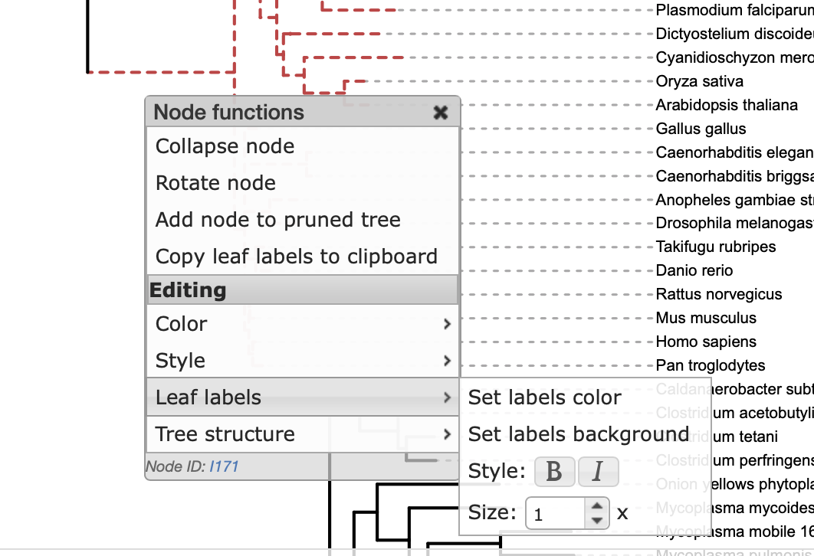Click Set labels background
Image resolution: width=814 pixels, height=556 pixels.
click(x=579, y=433)
